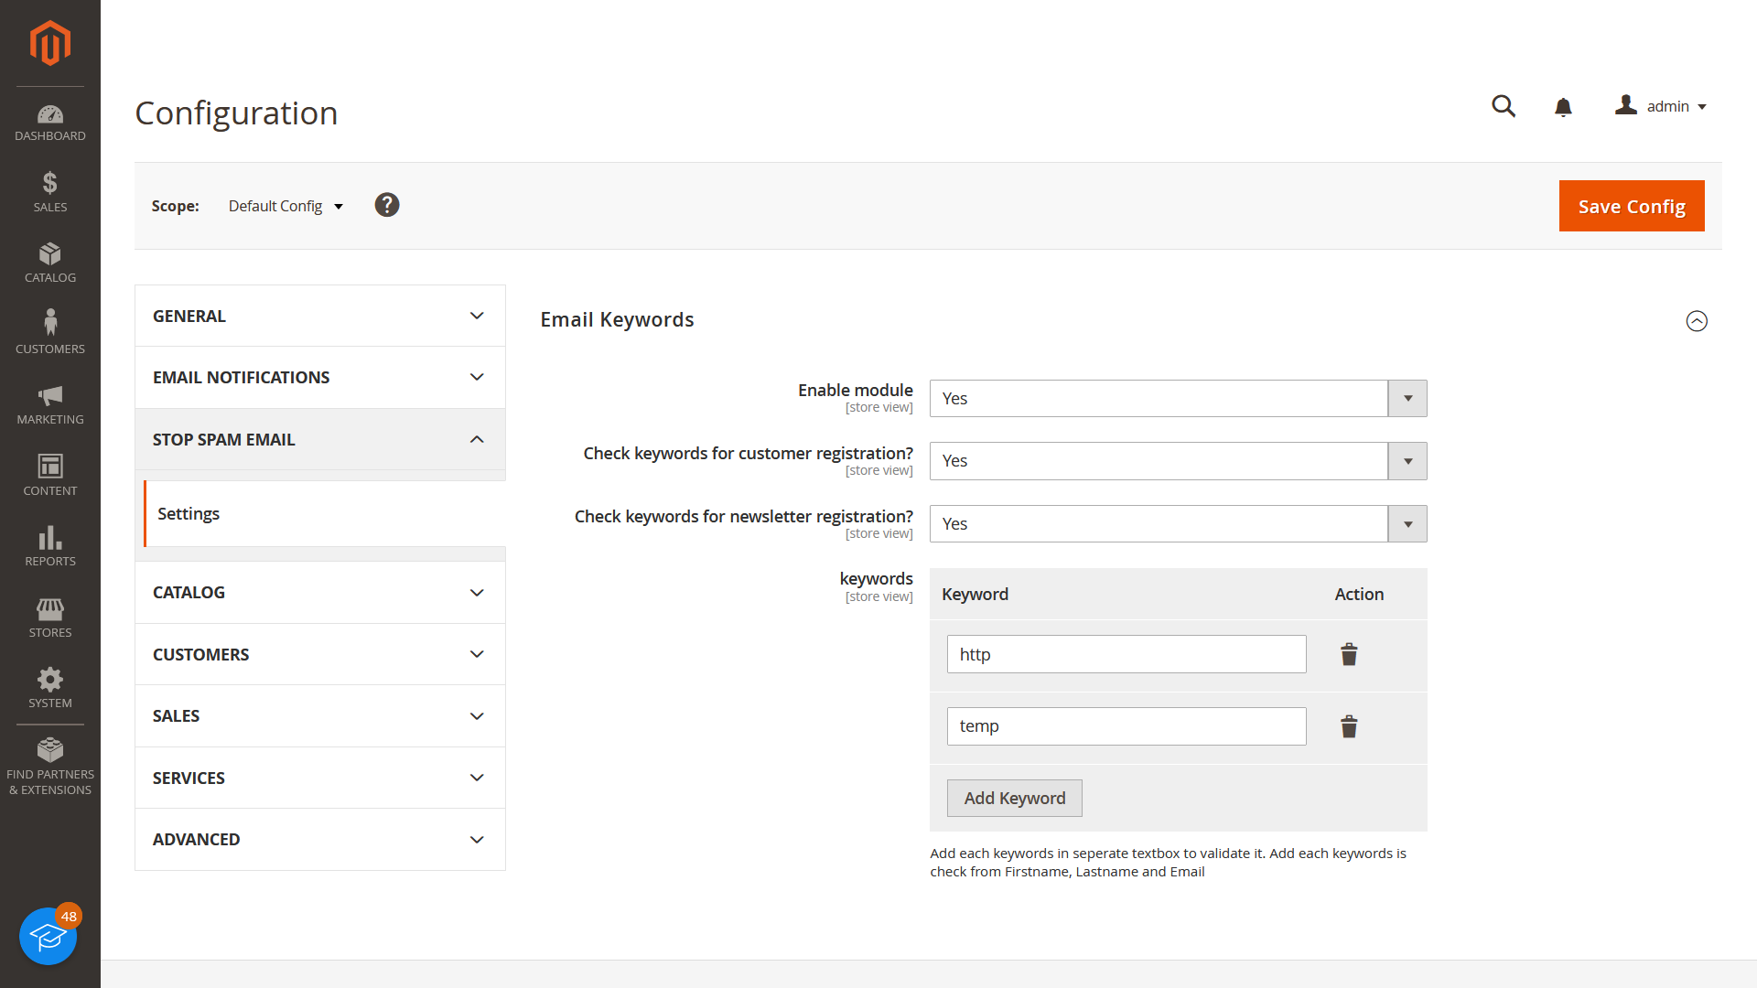Click the notifications bell icon

click(1563, 107)
